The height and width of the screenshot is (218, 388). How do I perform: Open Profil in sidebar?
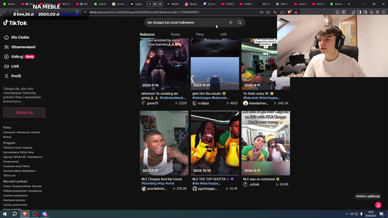(12, 76)
